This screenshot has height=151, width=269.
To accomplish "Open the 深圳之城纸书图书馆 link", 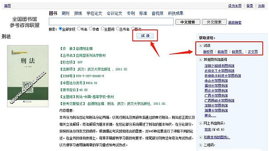I will [x=219, y=65].
